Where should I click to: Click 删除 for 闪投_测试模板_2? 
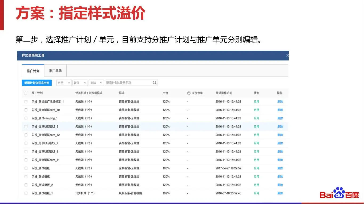point(280,185)
